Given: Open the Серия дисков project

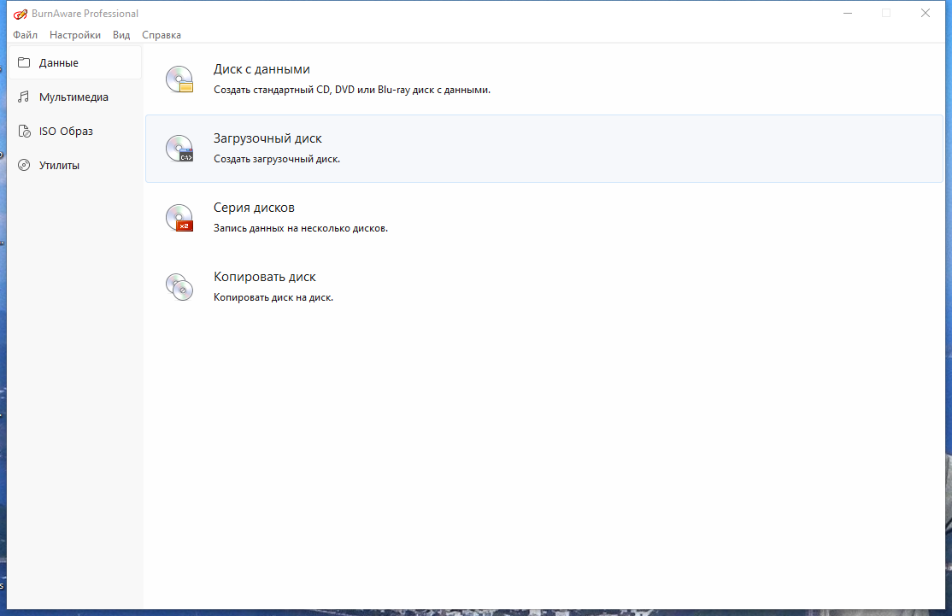Looking at the screenshot, I should [544, 218].
